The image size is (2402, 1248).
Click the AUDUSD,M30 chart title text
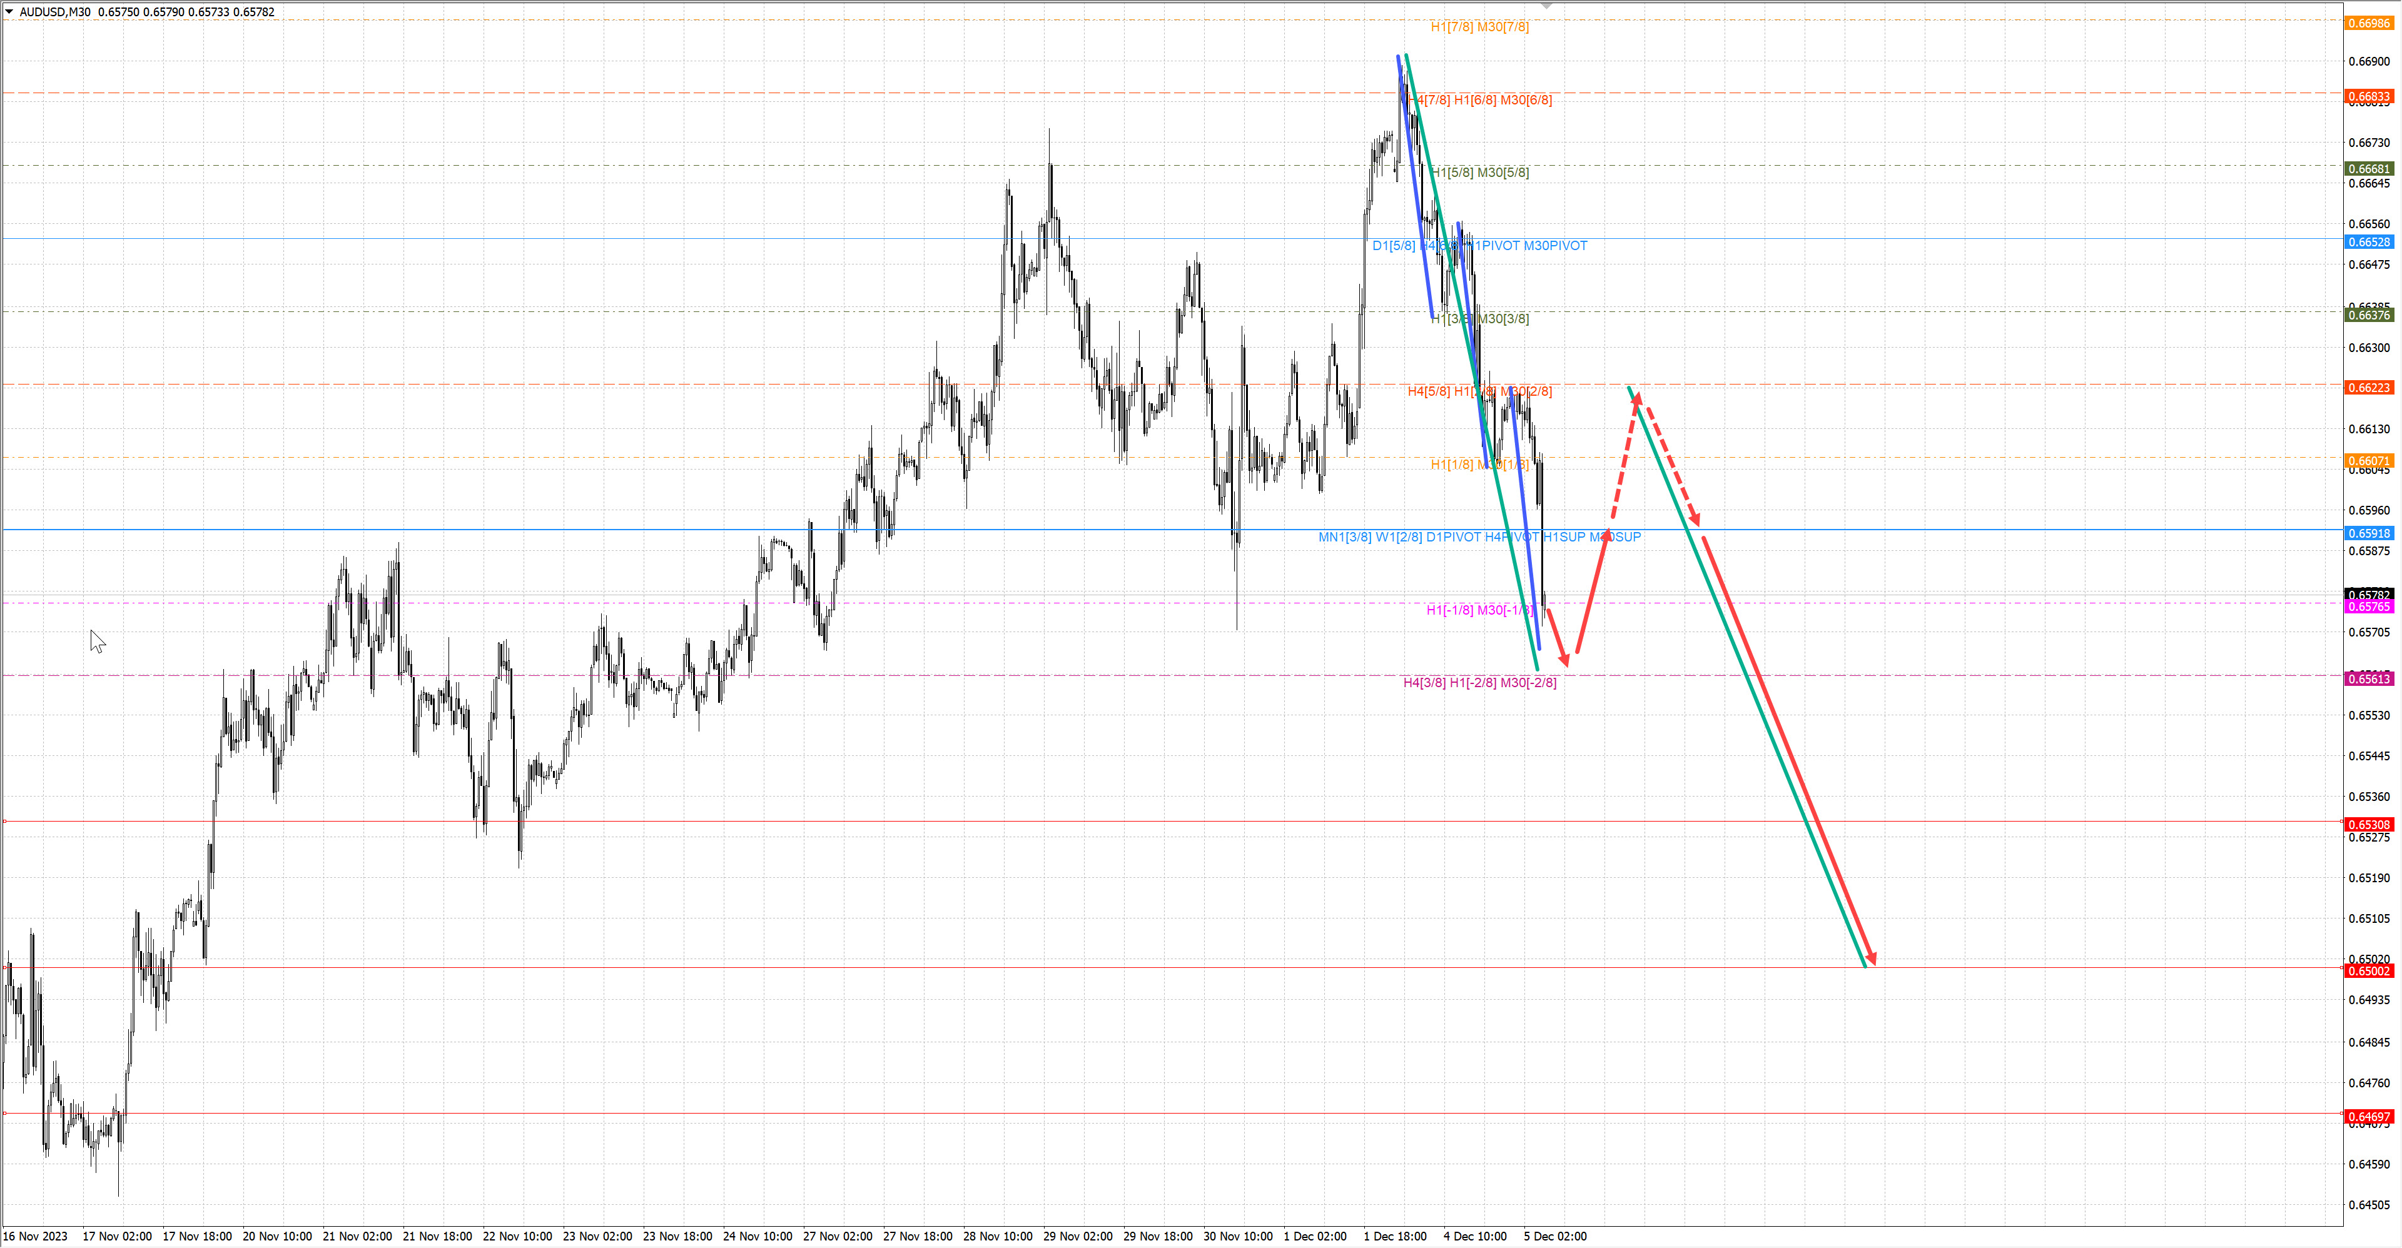pos(55,12)
